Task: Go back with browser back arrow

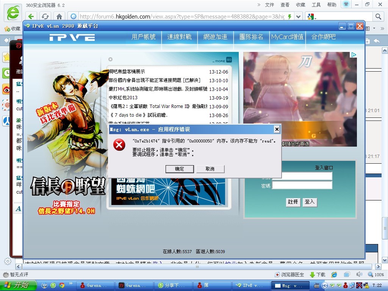Action: (31, 17)
